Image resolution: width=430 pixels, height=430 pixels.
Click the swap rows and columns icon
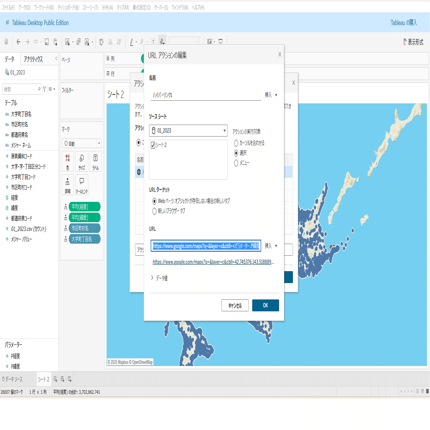pos(101,41)
